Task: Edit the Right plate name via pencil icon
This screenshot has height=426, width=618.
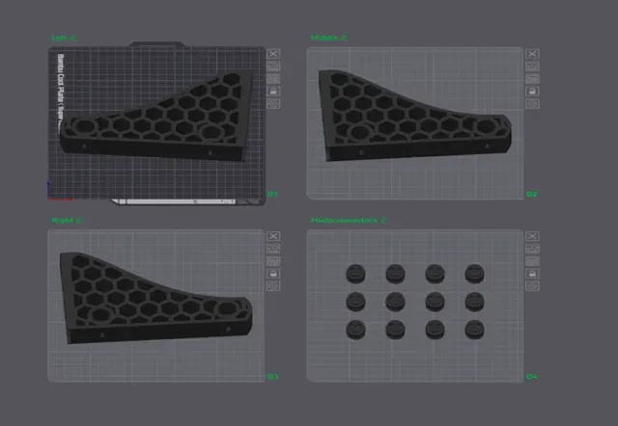Action: (x=79, y=221)
